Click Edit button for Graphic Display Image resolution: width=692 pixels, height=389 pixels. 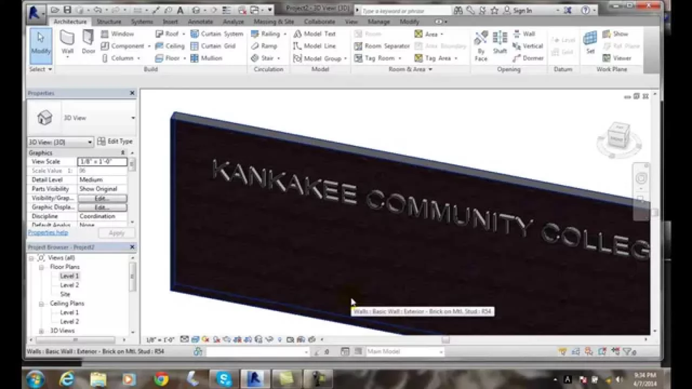point(102,207)
